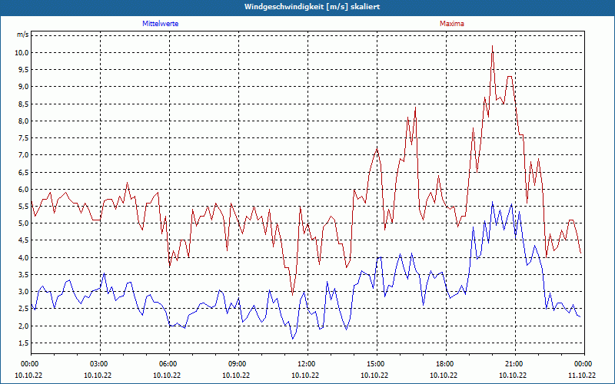Click the 8,0 y-axis value
Viewport: 615px width, 384px height.
[x=23, y=121]
